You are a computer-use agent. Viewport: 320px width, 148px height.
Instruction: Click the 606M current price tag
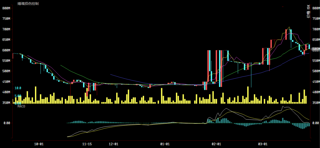[315, 49]
